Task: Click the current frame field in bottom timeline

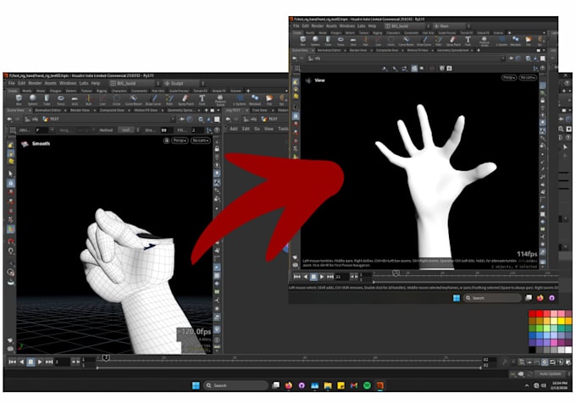Action: pos(62,362)
